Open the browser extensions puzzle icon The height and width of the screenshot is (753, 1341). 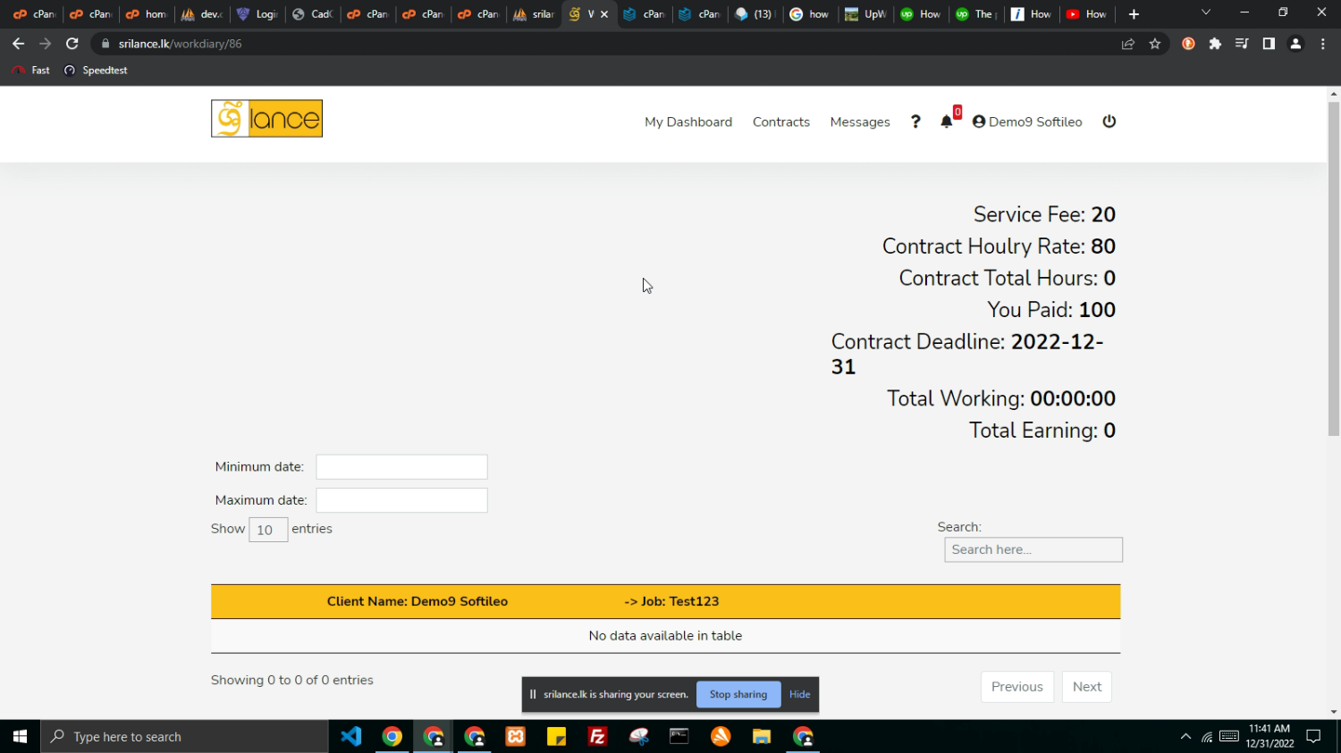click(1215, 44)
